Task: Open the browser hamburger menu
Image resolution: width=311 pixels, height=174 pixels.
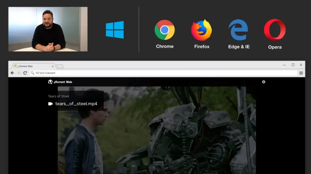Action: coord(301,73)
